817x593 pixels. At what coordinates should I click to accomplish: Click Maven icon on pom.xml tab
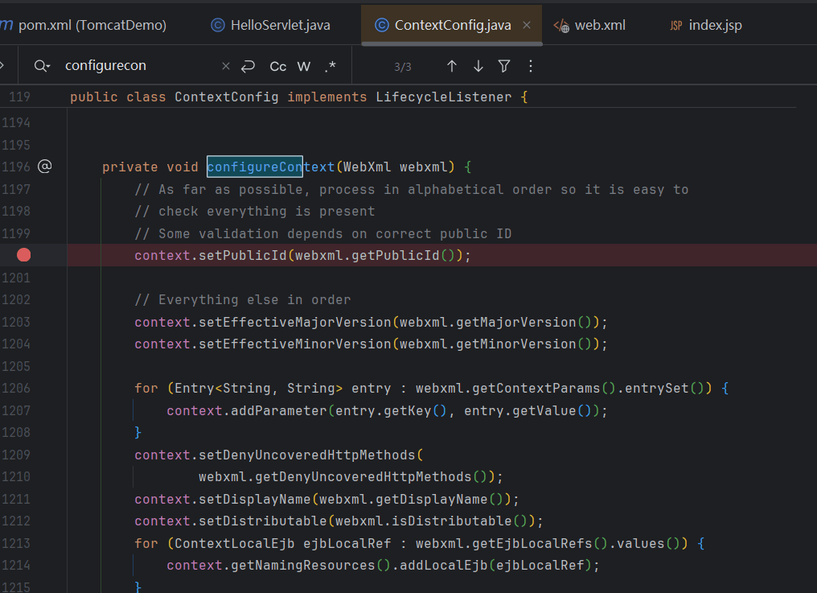tap(6, 24)
